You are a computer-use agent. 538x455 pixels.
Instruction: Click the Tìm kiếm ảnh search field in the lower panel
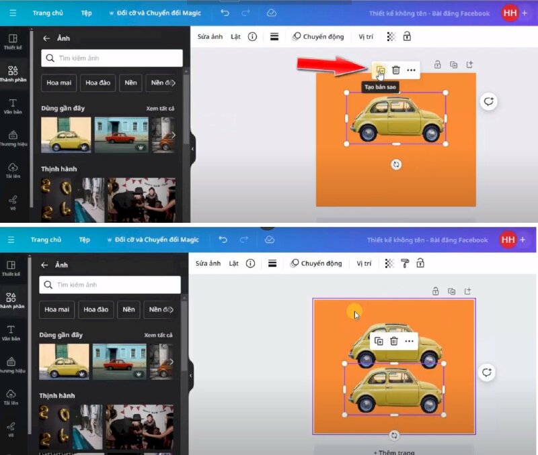[110, 285]
